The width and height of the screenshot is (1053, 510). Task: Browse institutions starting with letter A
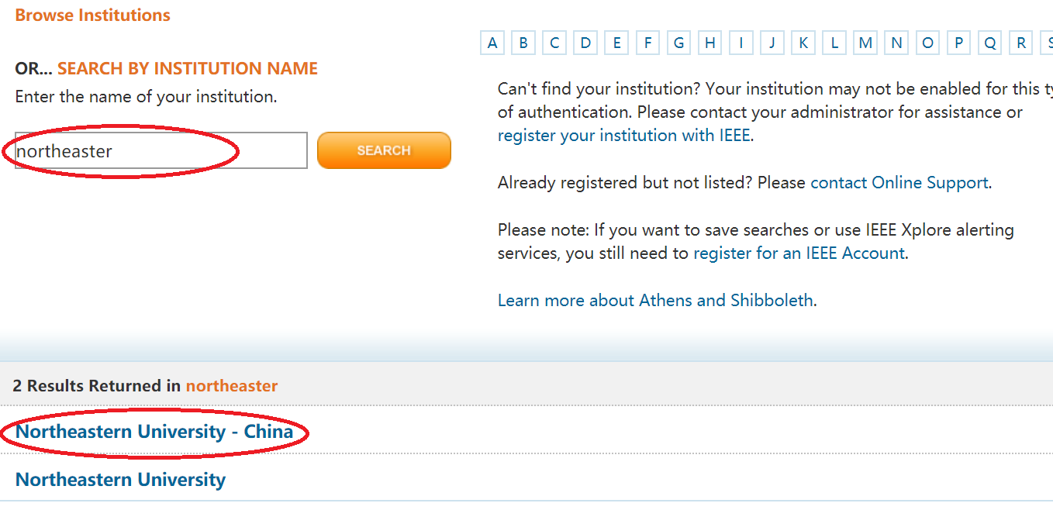pos(492,43)
